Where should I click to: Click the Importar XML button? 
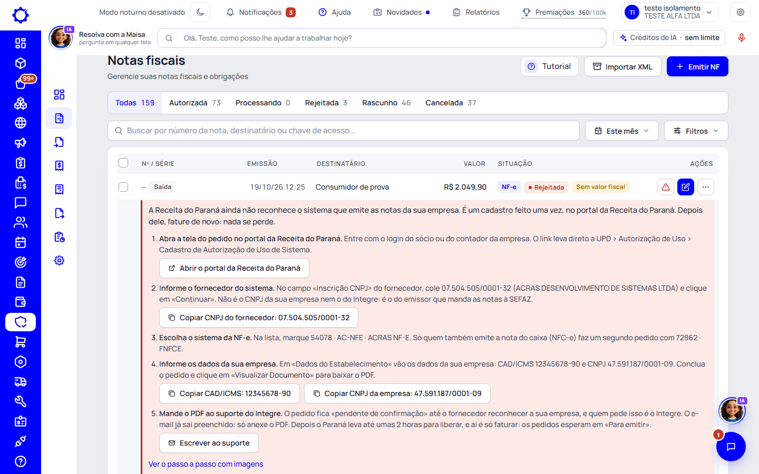point(622,66)
